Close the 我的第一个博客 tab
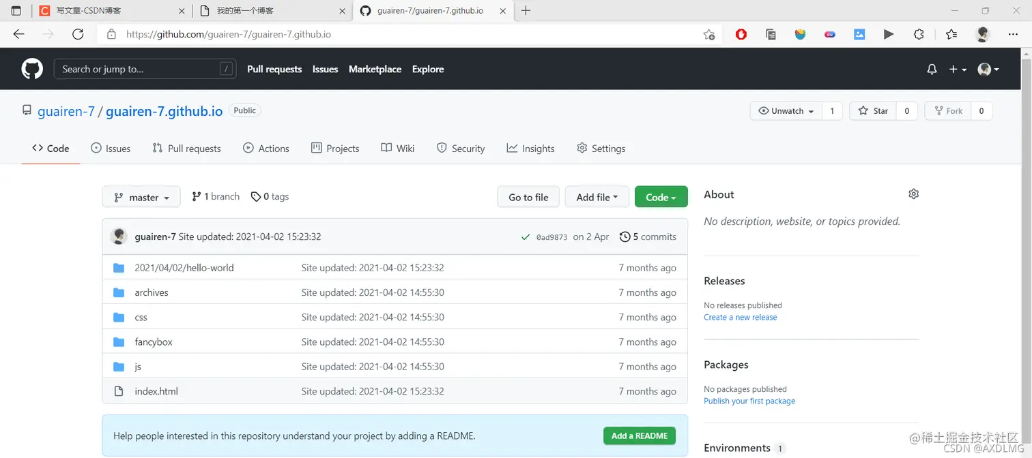 point(341,11)
